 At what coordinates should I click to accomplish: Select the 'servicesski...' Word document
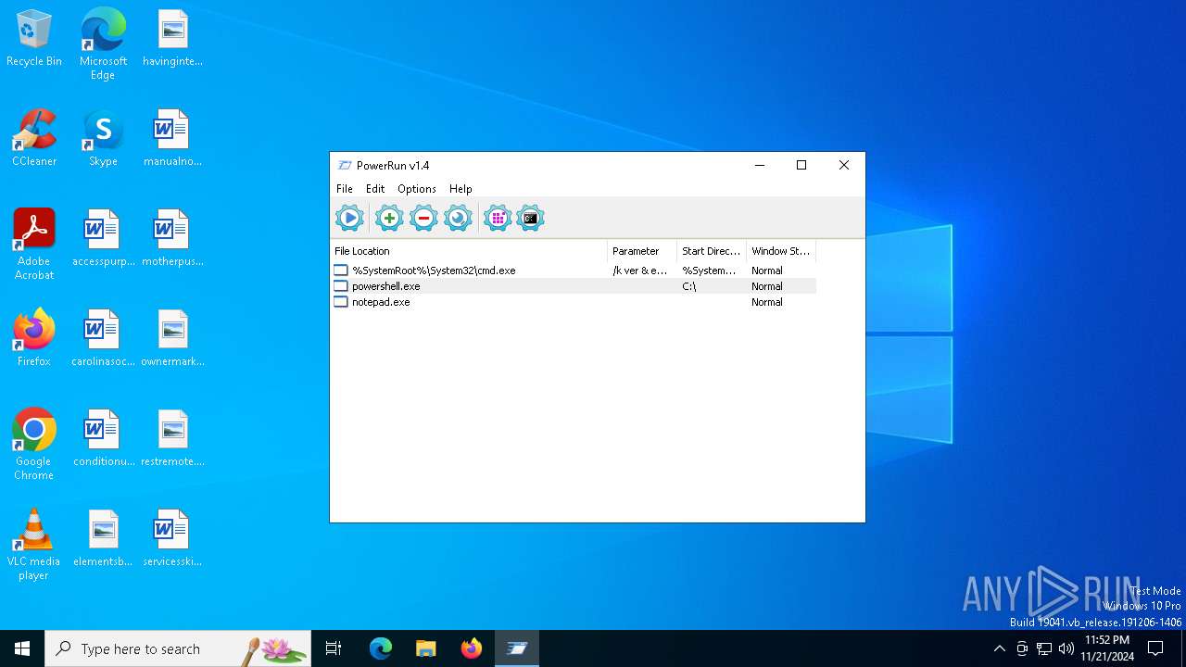tap(172, 538)
